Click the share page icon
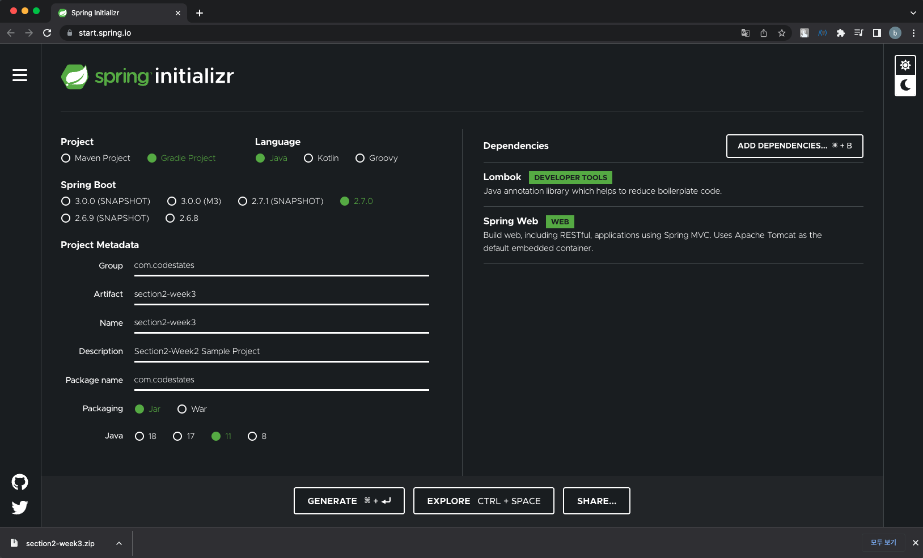The width and height of the screenshot is (923, 558). click(764, 33)
